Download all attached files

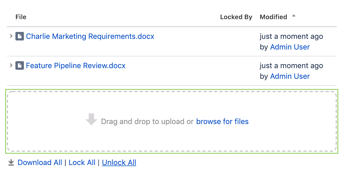tap(40, 162)
